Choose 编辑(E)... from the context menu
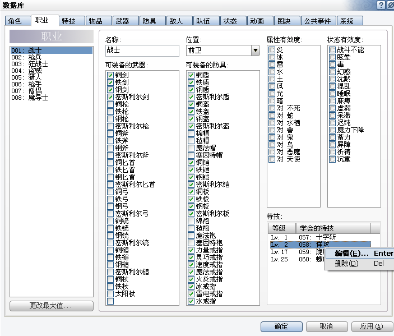This screenshot has height=336, width=394. pos(360,253)
